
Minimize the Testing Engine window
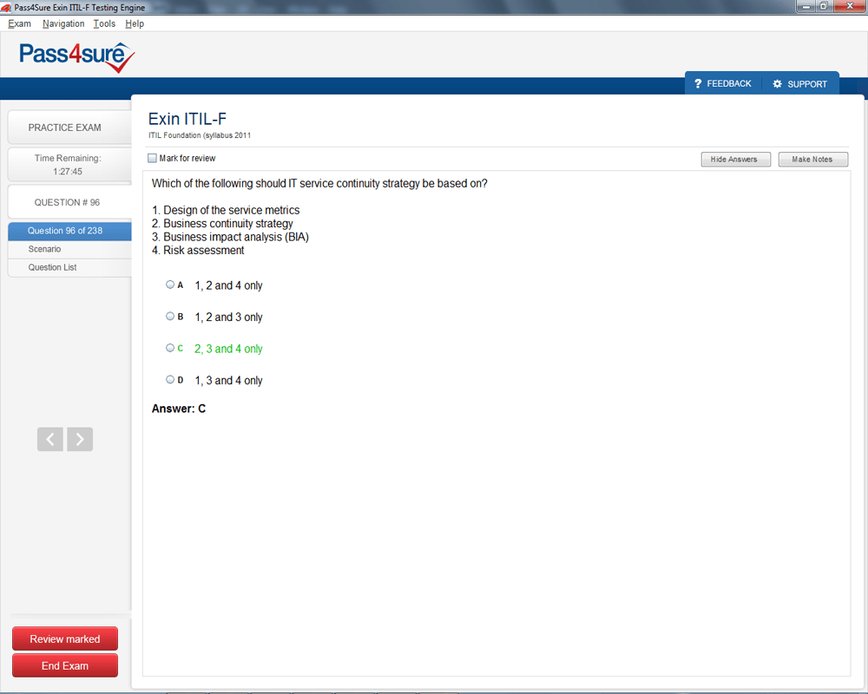point(806,7)
